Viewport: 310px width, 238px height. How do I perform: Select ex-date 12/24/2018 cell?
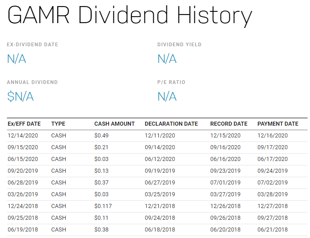pyautogui.click(x=23, y=206)
